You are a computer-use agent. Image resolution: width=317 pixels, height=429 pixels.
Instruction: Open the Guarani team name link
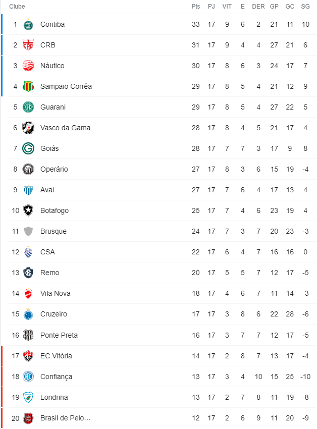point(53,107)
